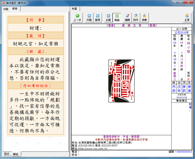Viewport: 195px width, 159px height.
Task: Click the 【問 事】 section header
Action: click(x=36, y=20)
